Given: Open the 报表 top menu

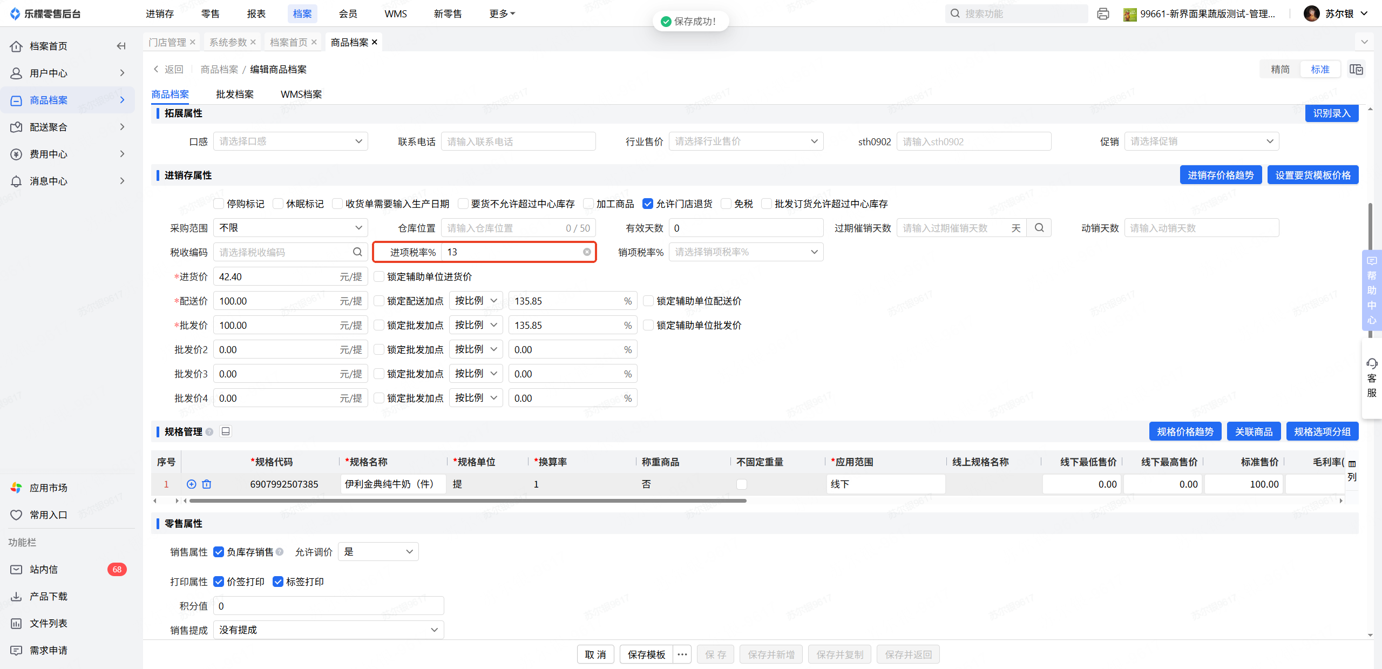Looking at the screenshot, I should coord(256,13).
